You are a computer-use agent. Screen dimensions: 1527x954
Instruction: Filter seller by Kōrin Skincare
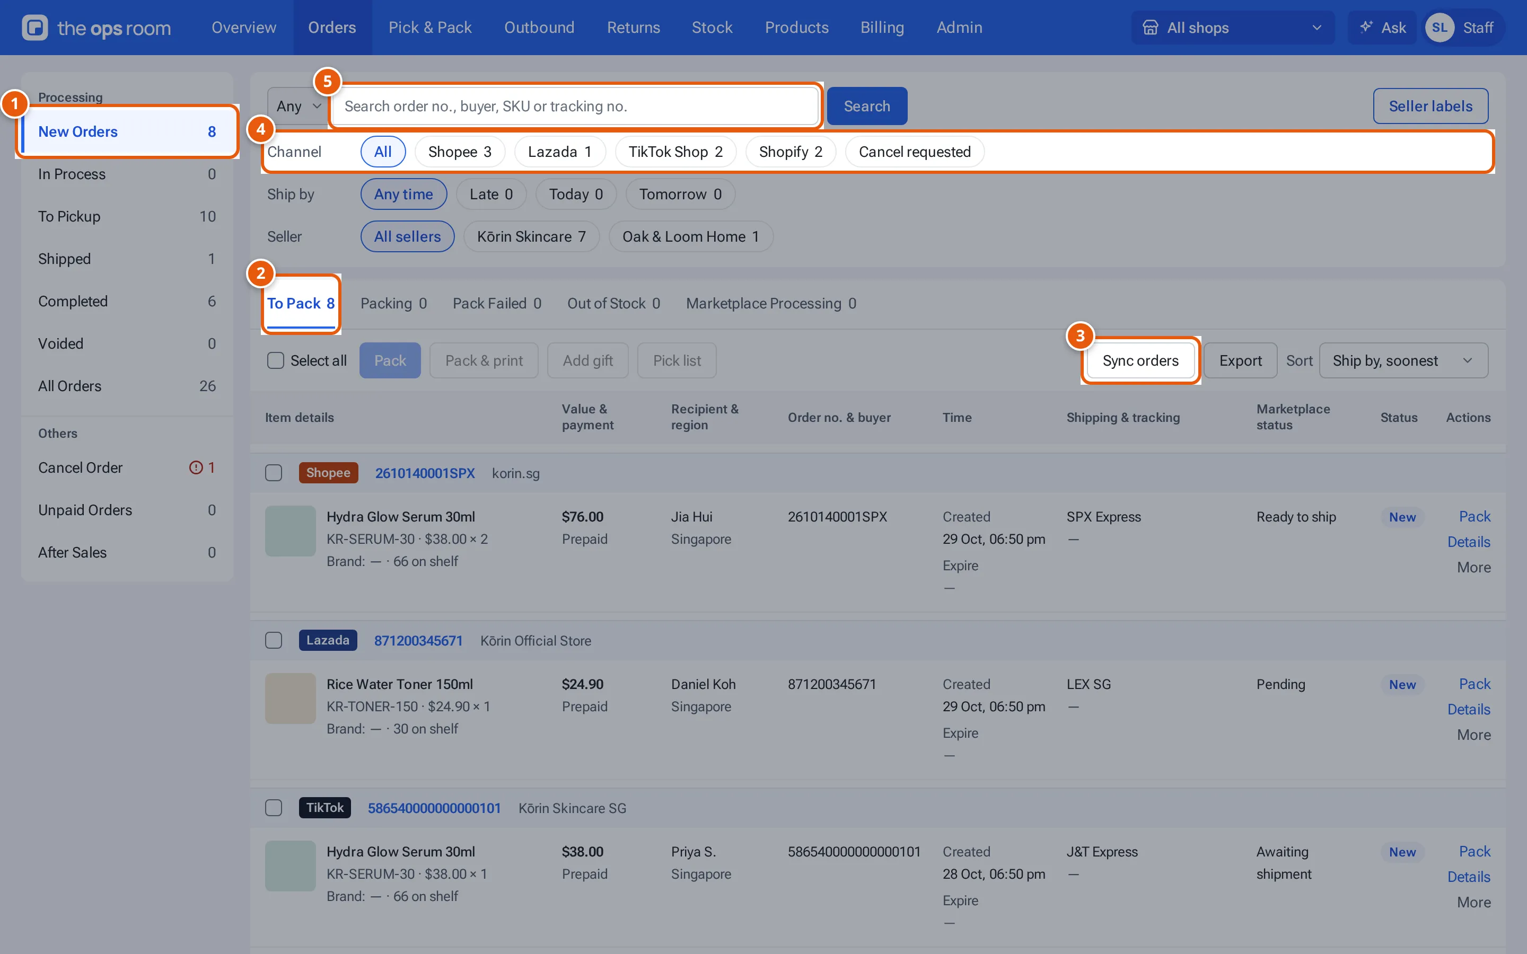point(531,236)
